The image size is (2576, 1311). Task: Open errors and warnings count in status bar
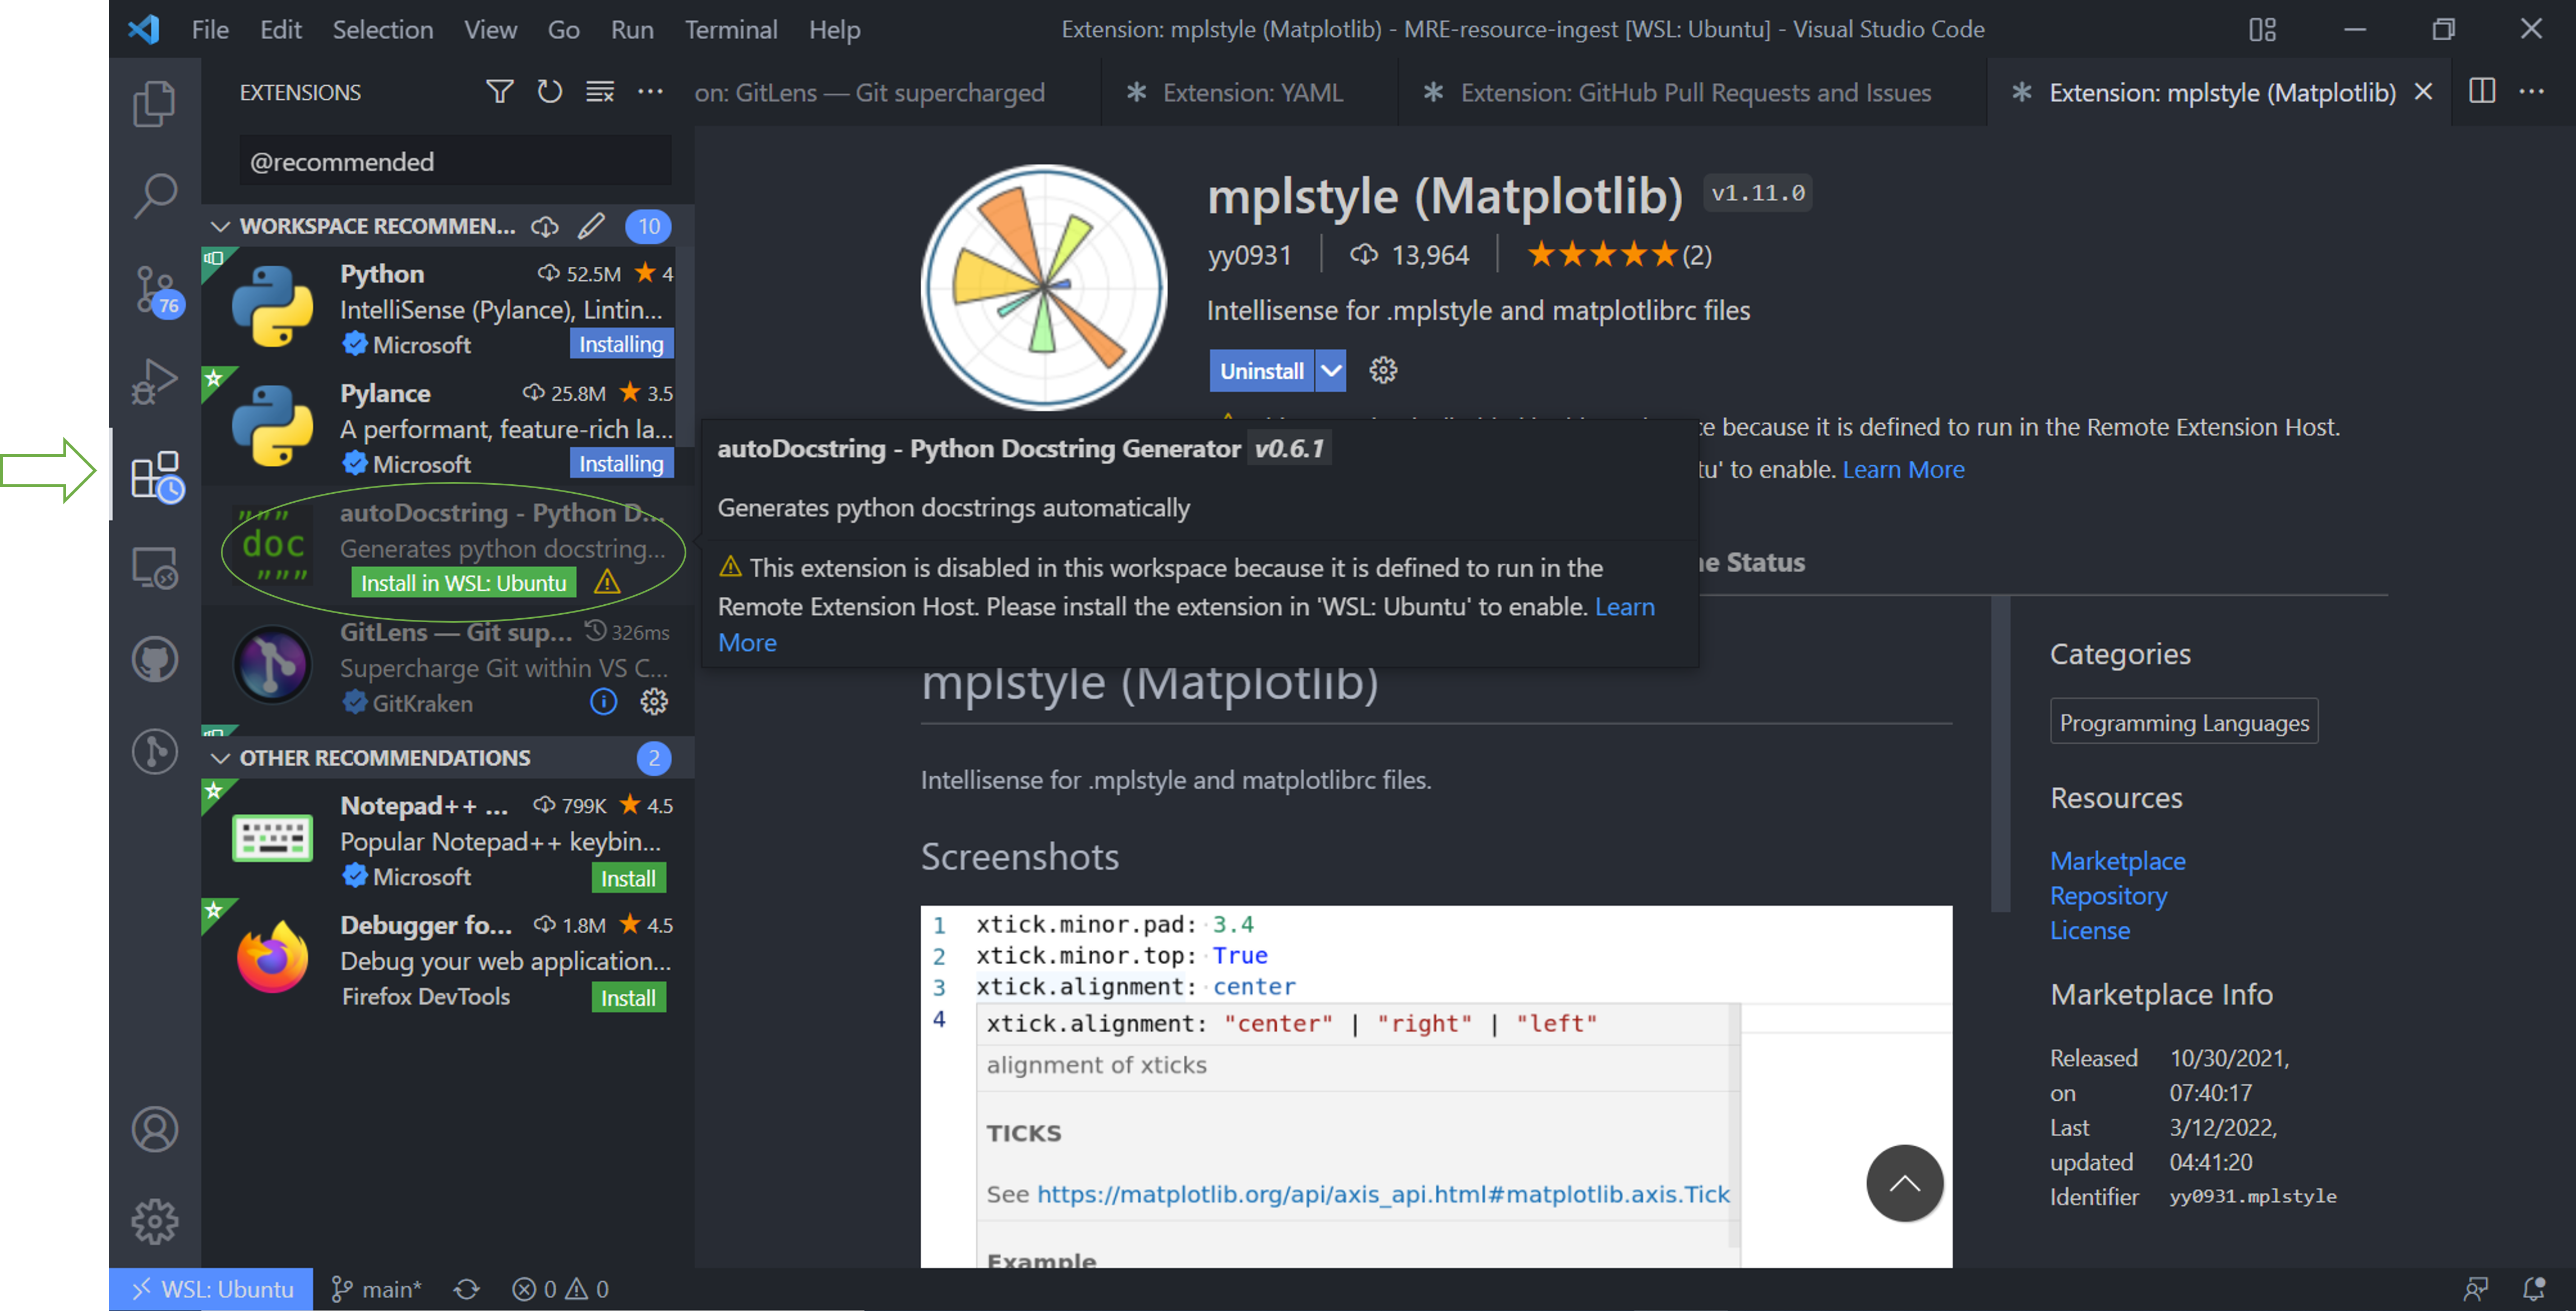560,1290
